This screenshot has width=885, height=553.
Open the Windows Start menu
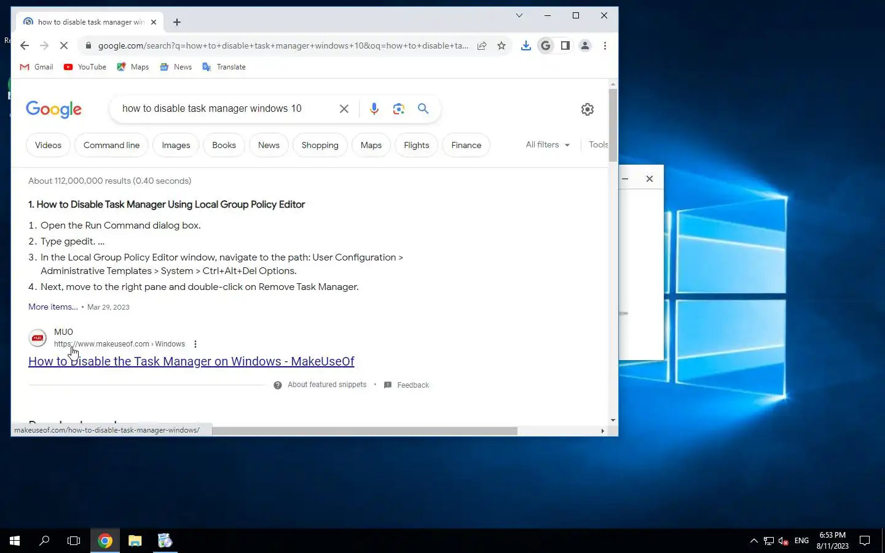click(15, 541)
